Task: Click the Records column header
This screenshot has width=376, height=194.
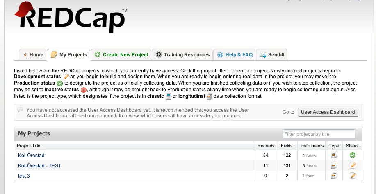Action: pos(266,146)
